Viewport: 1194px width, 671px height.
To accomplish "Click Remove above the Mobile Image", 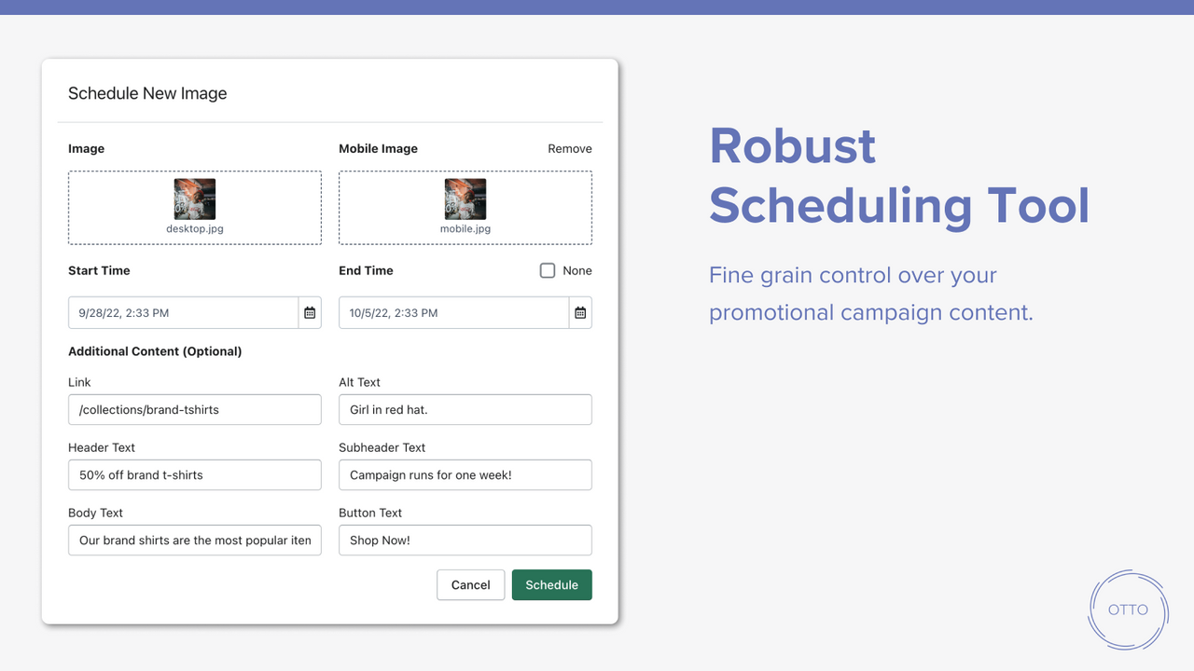I will tap(569, 148).
